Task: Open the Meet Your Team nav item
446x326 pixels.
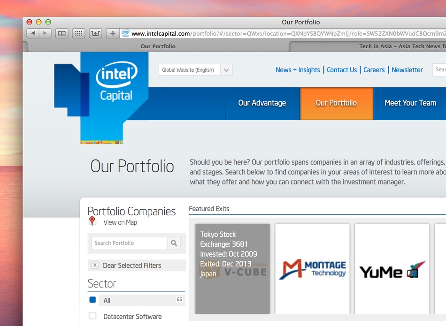Action: click(x=410, y=103)
